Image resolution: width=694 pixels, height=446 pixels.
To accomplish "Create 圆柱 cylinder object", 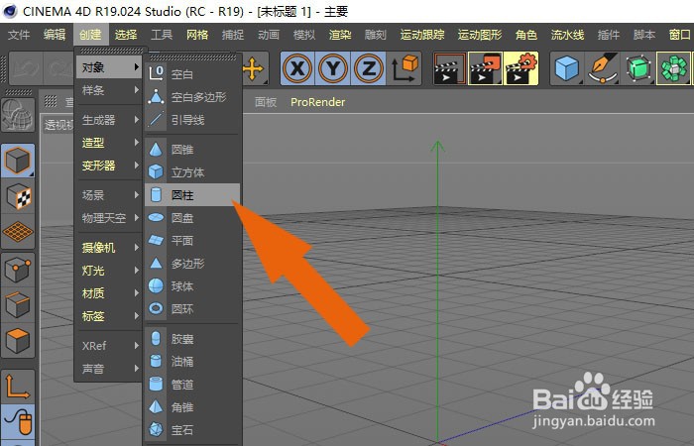I will click(192, 195).
